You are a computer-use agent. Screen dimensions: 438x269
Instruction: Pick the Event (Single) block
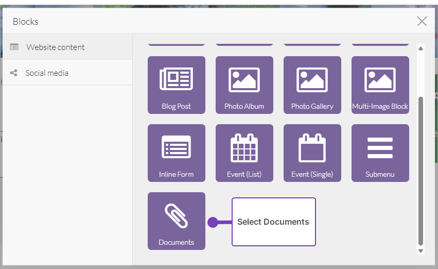click(312, 153)
